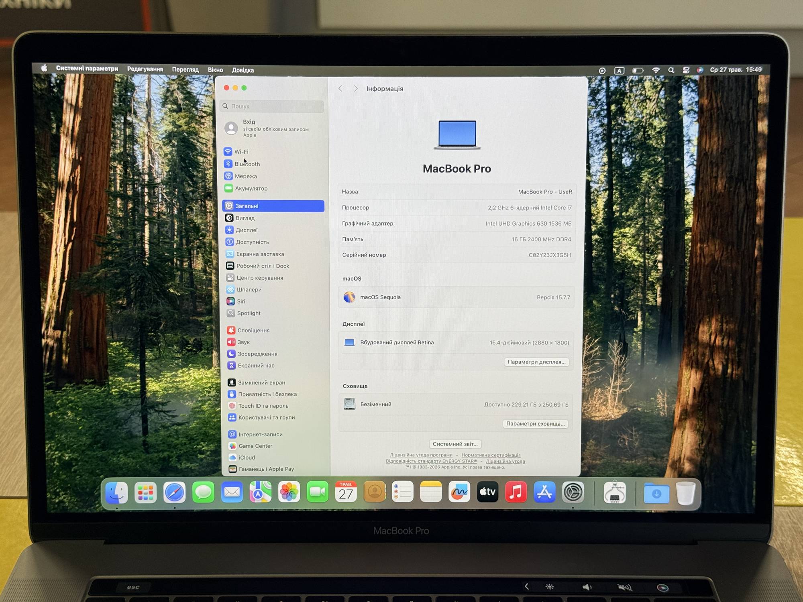Click battery status in menu bar

[x=638, y=71]
